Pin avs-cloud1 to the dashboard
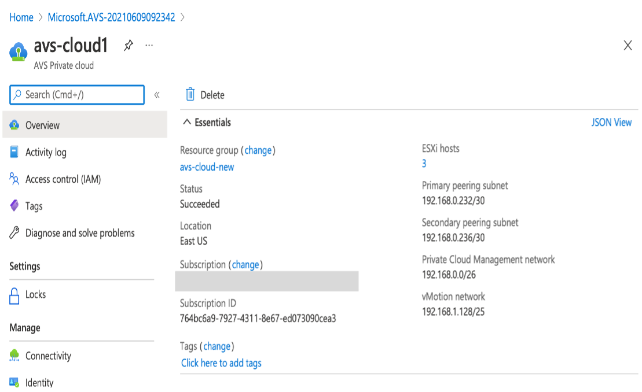 [x=129, y=45]
